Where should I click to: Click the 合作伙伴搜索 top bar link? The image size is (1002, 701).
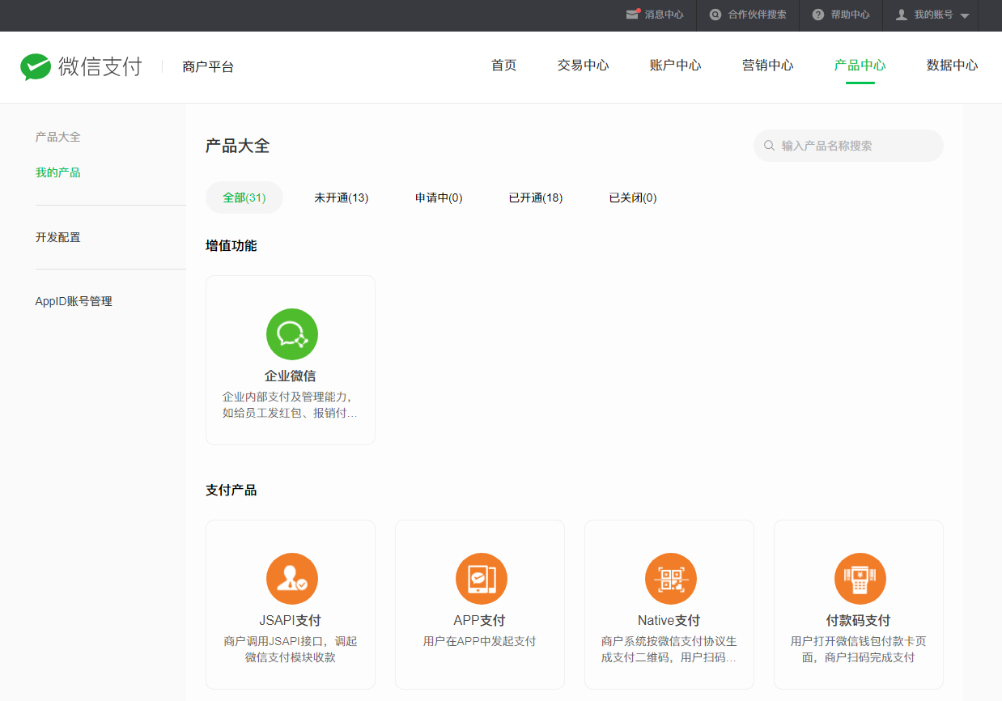point(757,15)
